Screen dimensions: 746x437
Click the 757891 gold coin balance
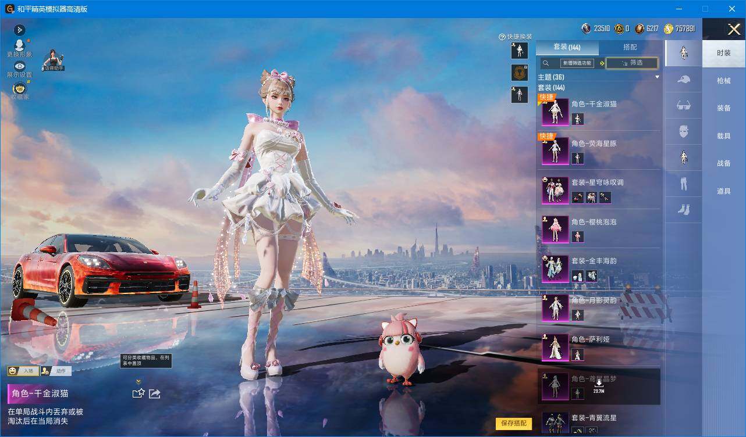(x=679, y=28)
